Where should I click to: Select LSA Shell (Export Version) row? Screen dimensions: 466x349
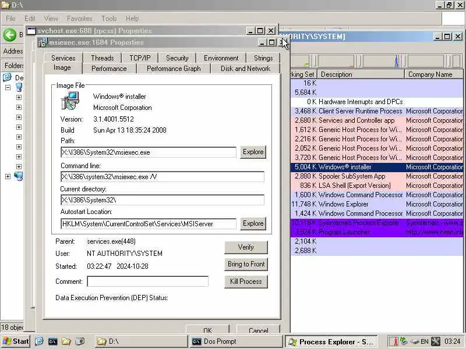[x=376, y=186]
